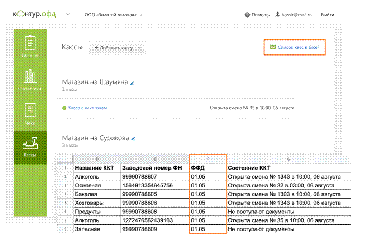Viewport: 367px width, 247px height.
Task: Select column G header in spreadsheet
Action: [x=289, y=159]
